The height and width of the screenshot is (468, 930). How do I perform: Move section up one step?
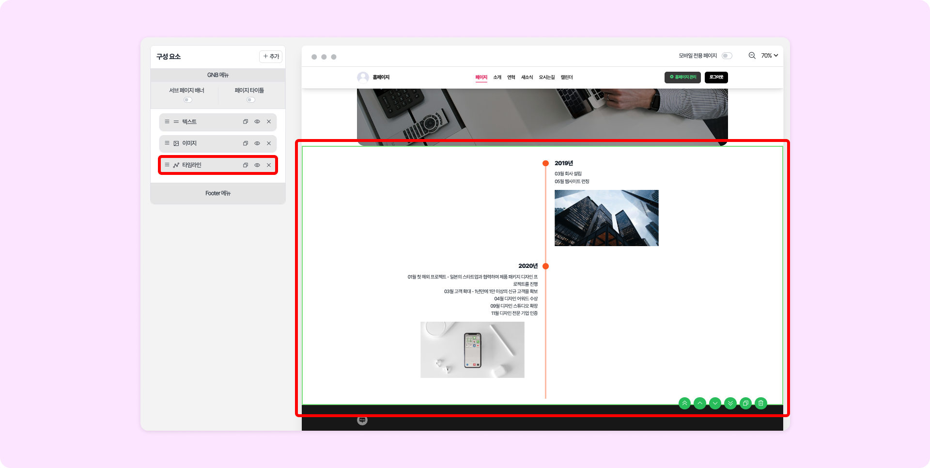click(700, 403)
